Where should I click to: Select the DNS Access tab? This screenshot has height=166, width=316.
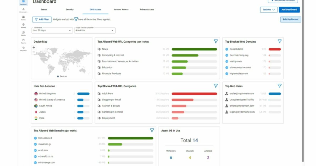point(95,9)
